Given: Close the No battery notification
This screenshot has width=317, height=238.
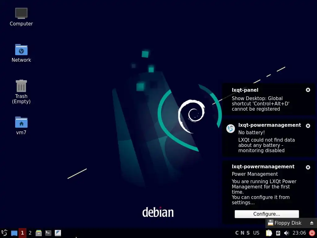Looking at the screenshot, I should click(x=308, y=126).
